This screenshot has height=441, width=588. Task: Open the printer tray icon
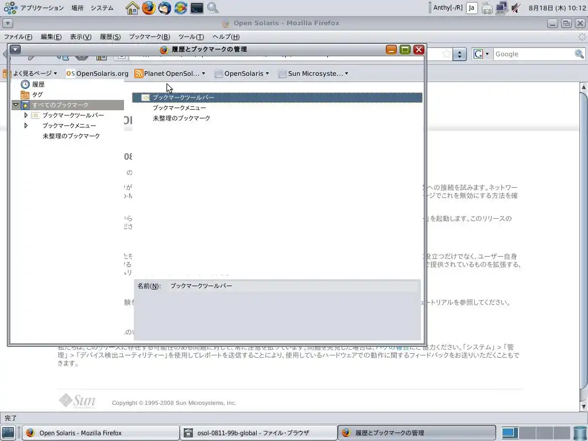487,8
